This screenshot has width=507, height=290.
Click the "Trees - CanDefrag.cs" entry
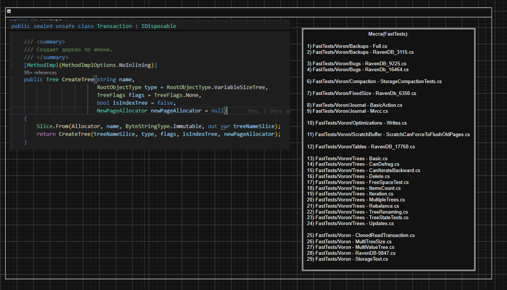353,164
